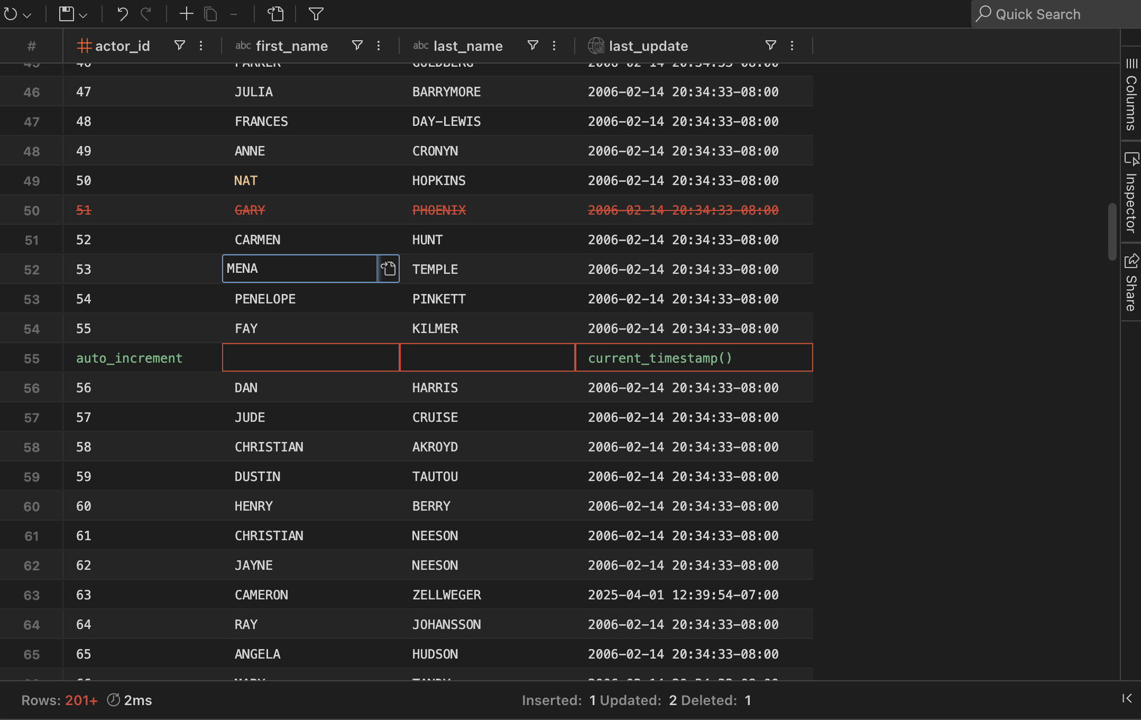Open last_update column options menu

(x=792, y=45)
